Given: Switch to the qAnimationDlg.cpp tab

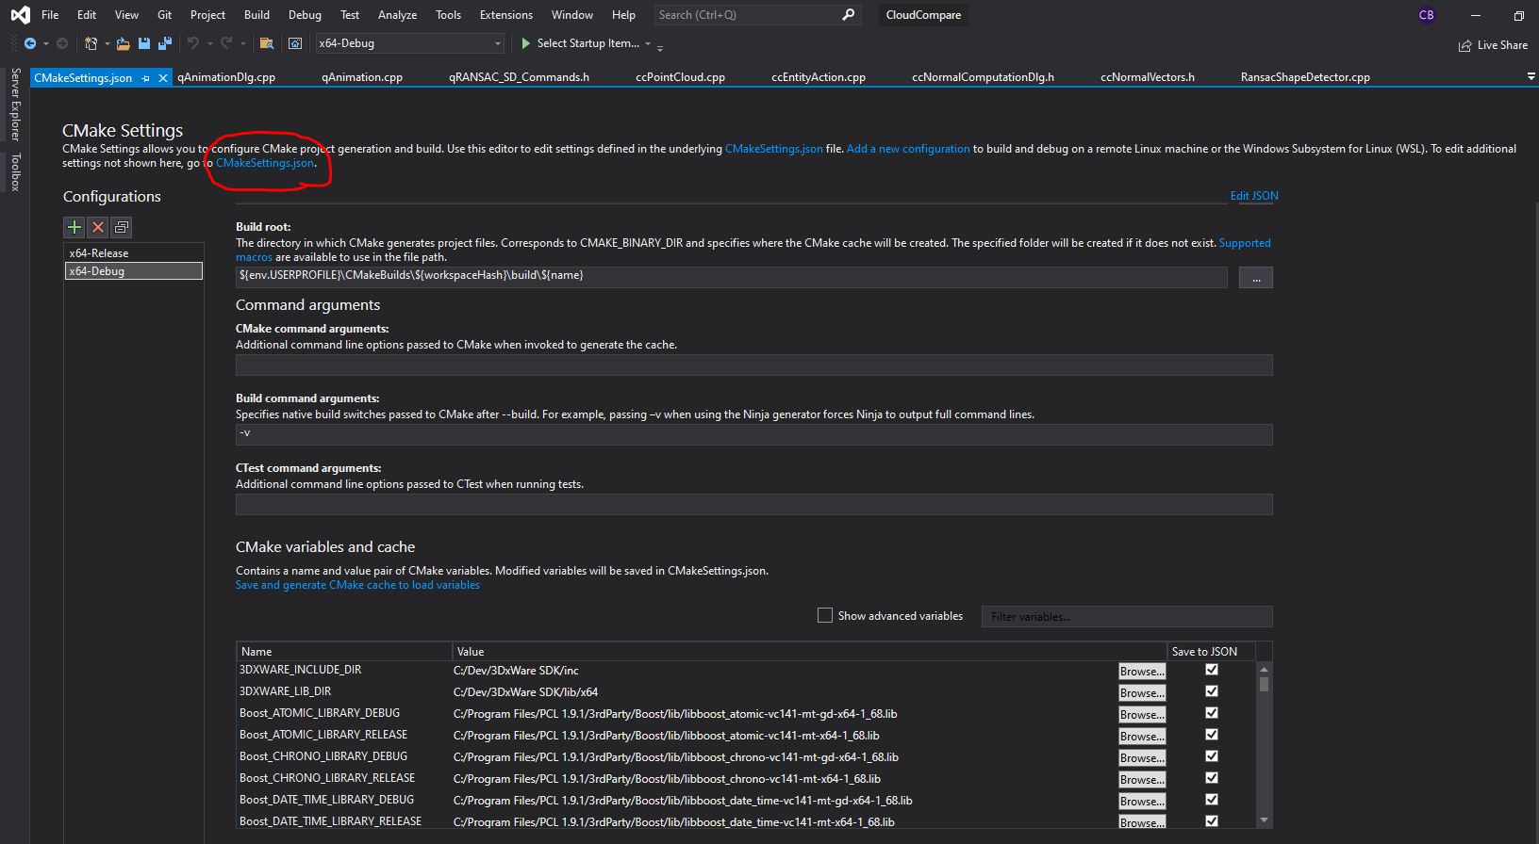Looking at the screenshot, I should (x=226, y=77).
